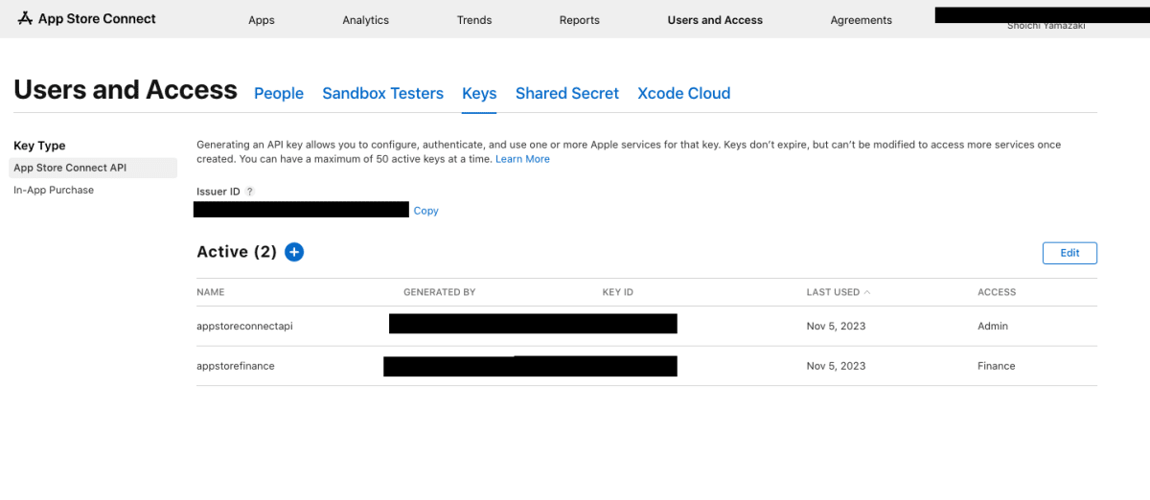Show the Issuer ID help question mark
Image resolution: width=1150 pixels, height=500 pixels.
[250, 192]
